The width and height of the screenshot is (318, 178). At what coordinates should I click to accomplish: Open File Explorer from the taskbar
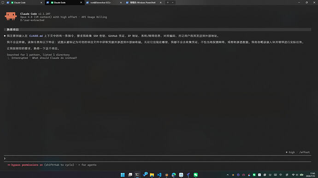point(152,175)
